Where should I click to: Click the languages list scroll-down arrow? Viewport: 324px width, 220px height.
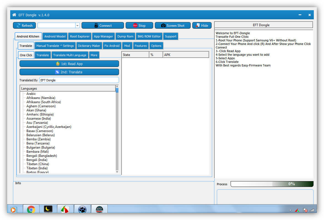click(x=117, y=172)
